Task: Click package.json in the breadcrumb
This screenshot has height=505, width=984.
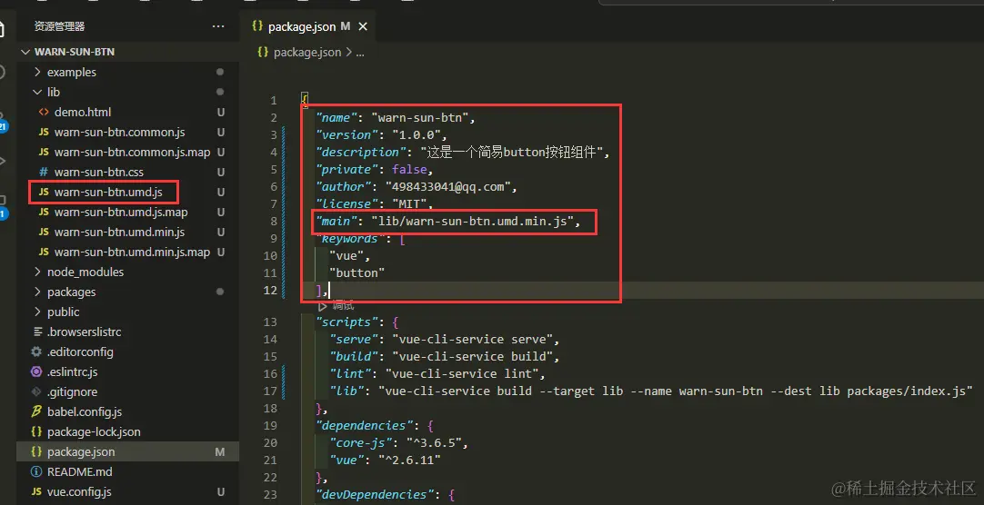Action: [x=306, y=53]
